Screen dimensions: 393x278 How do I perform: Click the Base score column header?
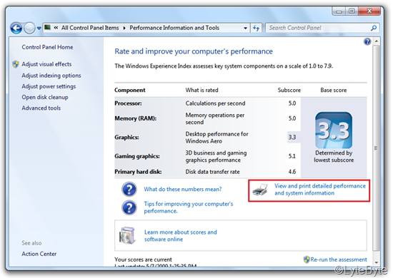(x=334, y=90)
